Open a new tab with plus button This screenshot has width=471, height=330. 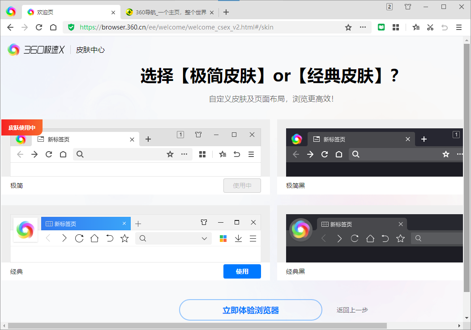[226, 12]
